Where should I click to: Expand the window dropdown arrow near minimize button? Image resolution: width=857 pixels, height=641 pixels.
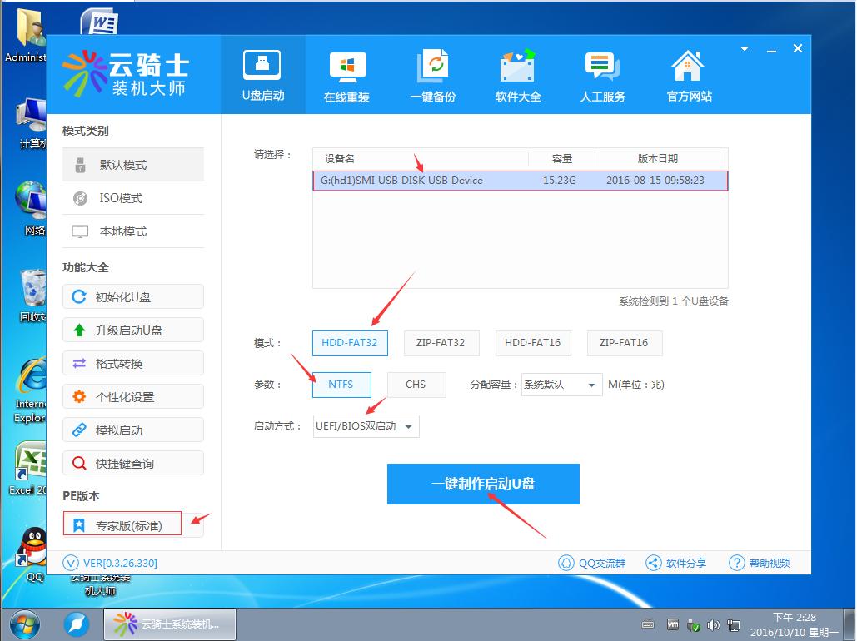tap(744, 47)
